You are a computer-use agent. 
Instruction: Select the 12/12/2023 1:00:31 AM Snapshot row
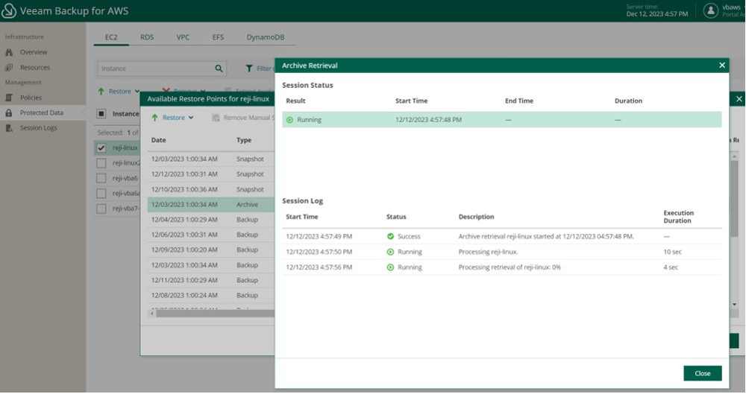click(211, 174)
